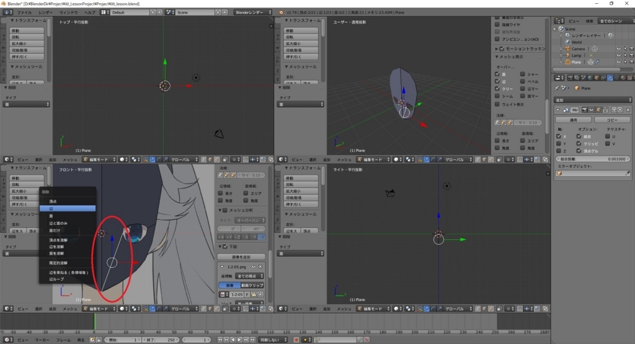The width and height of the screenshot is (635, 344).
Task: Choose 辺 in the delete menu
Action: click(x=67, y=208)
